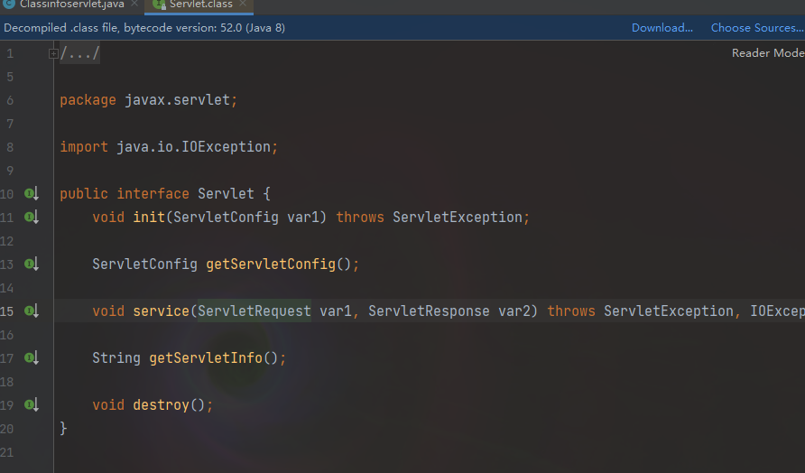
Task: Click the destroy method name
Action: pyautogui.click(x=162, y=404)
